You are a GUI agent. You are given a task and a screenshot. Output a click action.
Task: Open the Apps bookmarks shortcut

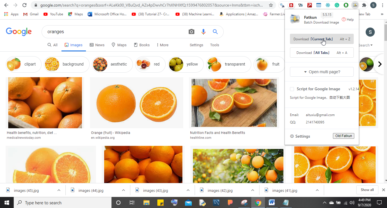tap(12, 14)
